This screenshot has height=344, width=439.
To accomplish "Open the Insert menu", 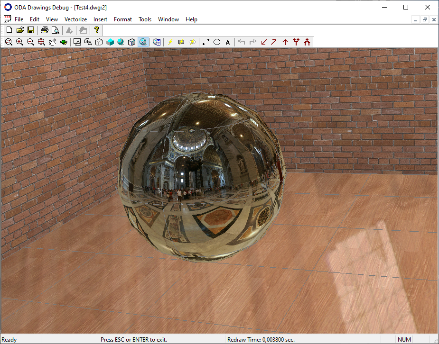I will point(100,19).
